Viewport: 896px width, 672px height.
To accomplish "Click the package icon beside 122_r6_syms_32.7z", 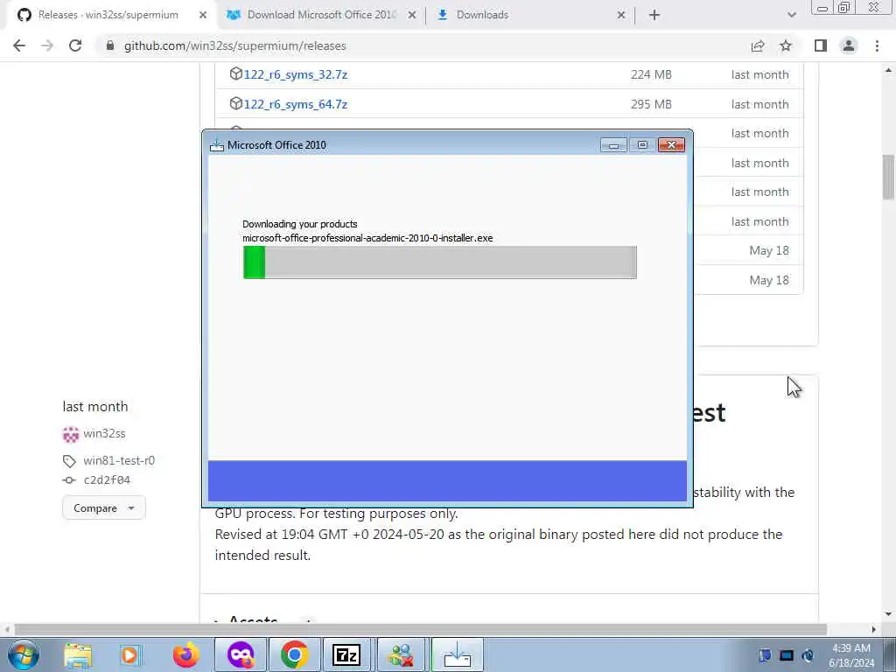I will (235, 73).
